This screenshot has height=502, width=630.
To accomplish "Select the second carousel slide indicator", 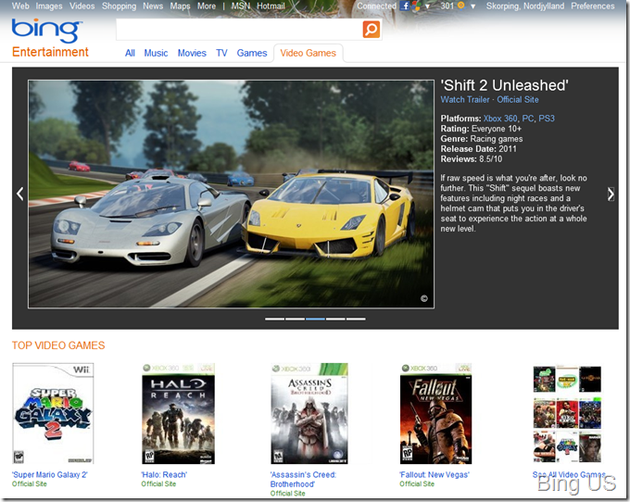I will [x=295, y=319].
